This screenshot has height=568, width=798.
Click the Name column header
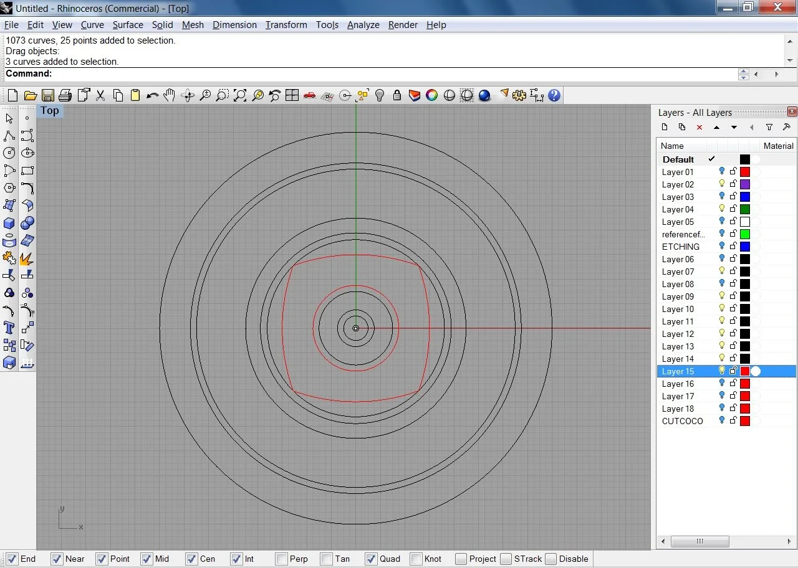click(x=672, y=146)
